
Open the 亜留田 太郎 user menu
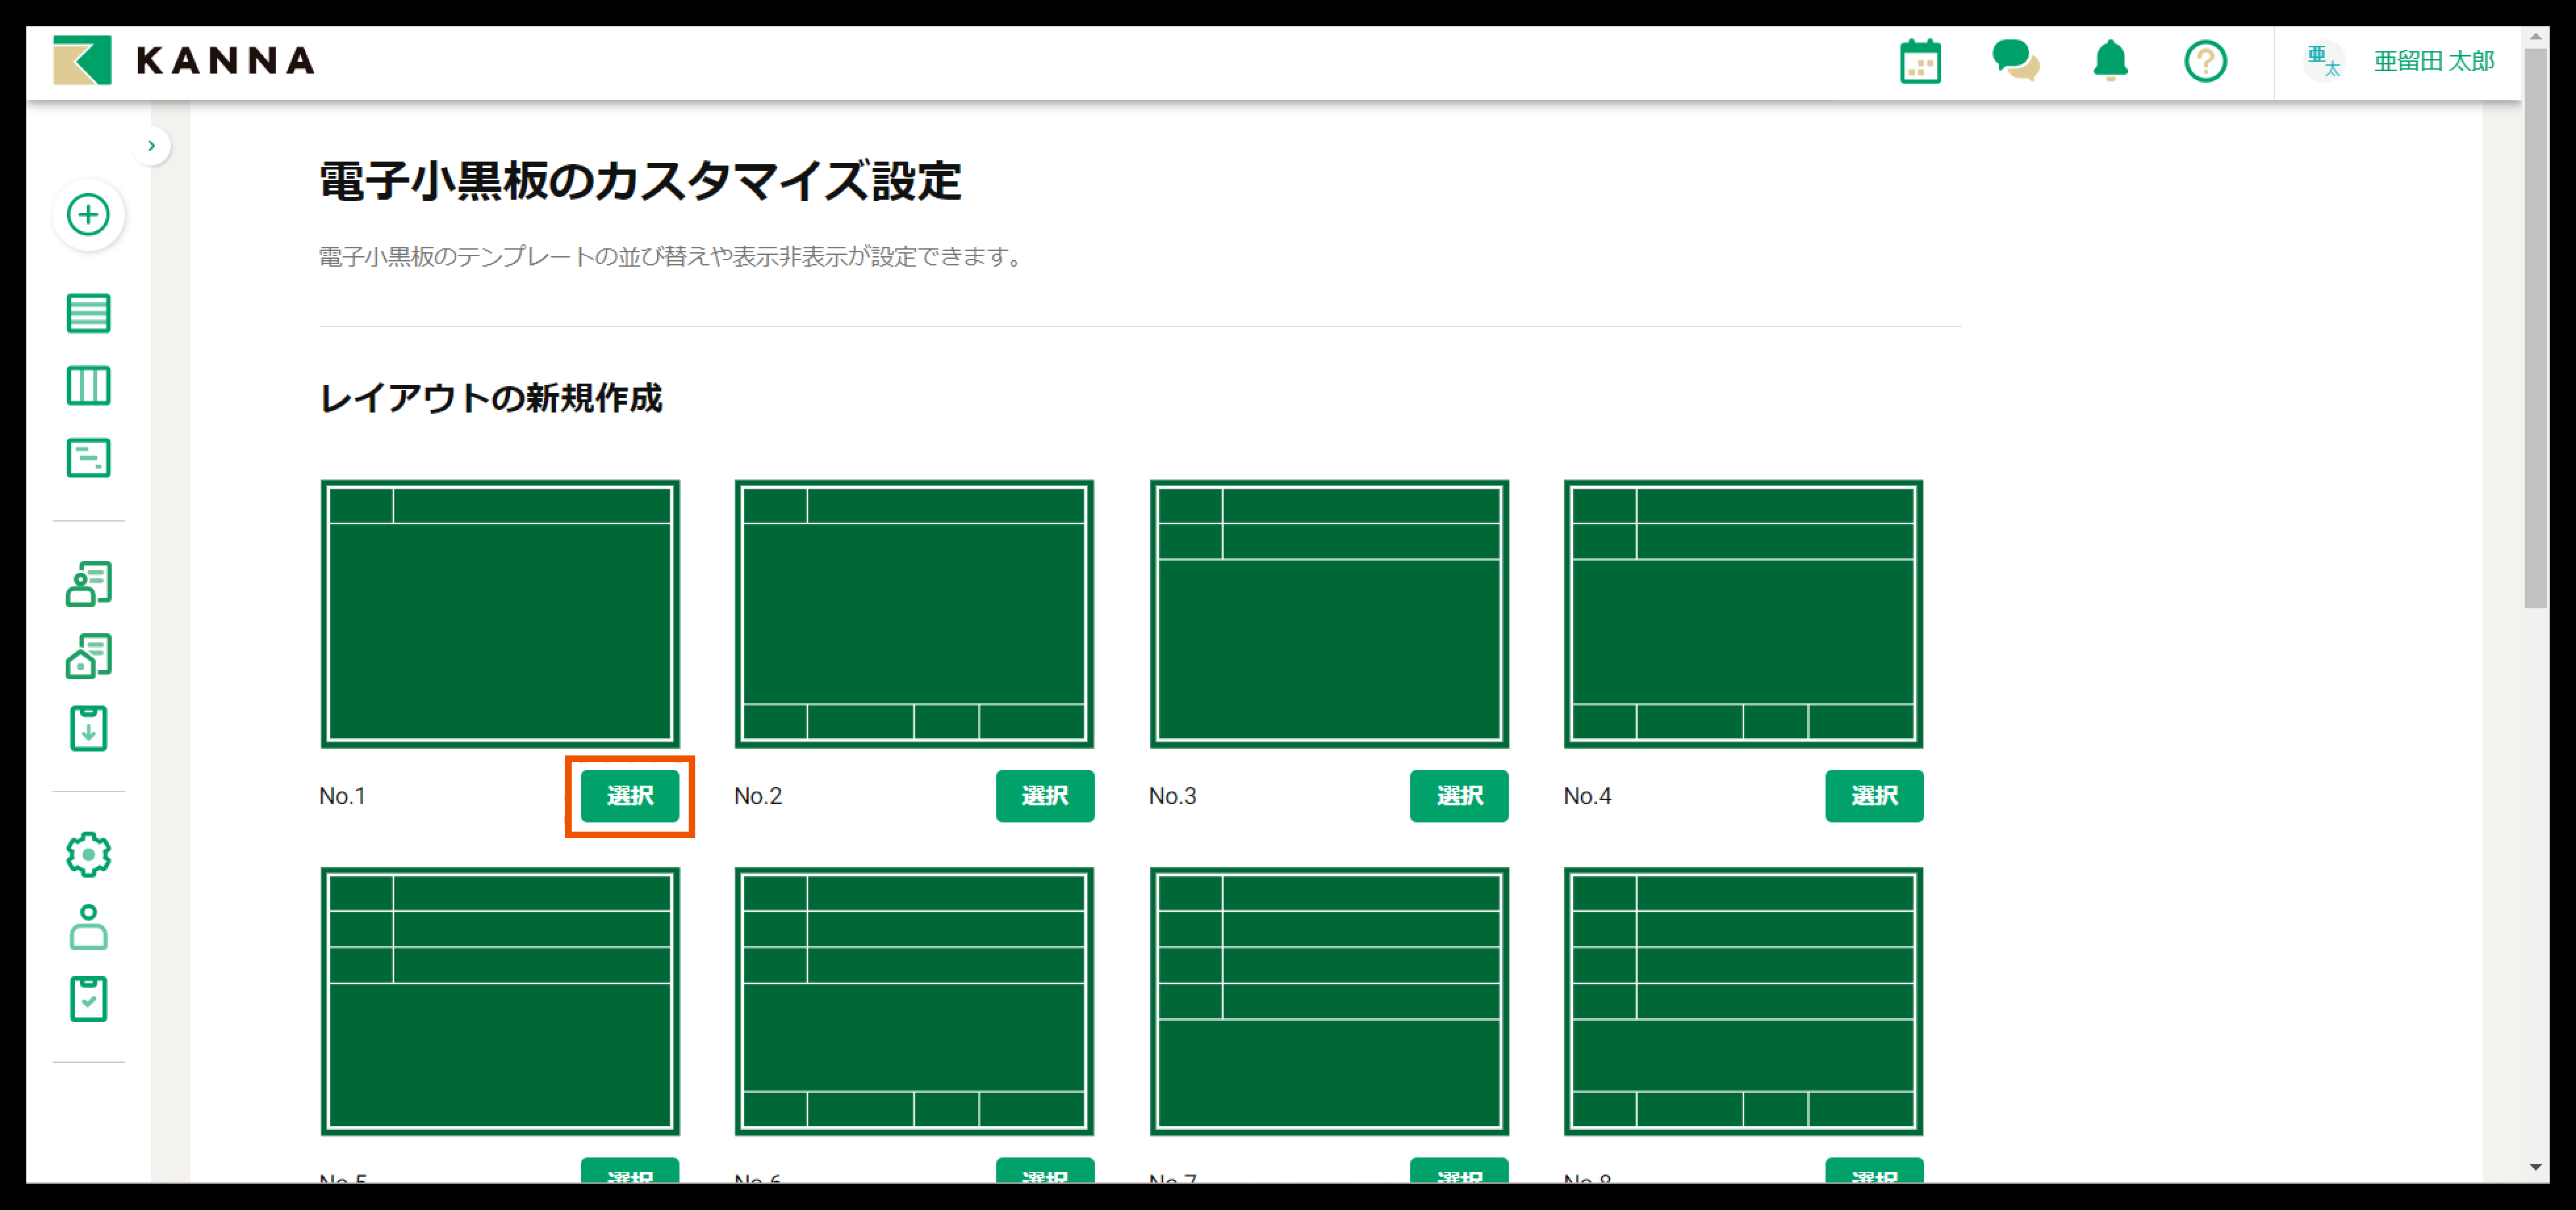[2434, 61]
